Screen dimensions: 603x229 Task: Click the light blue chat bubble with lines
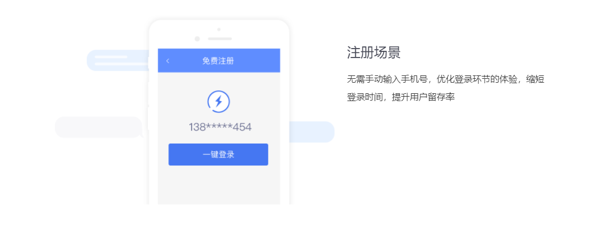(x=117, y=60)
